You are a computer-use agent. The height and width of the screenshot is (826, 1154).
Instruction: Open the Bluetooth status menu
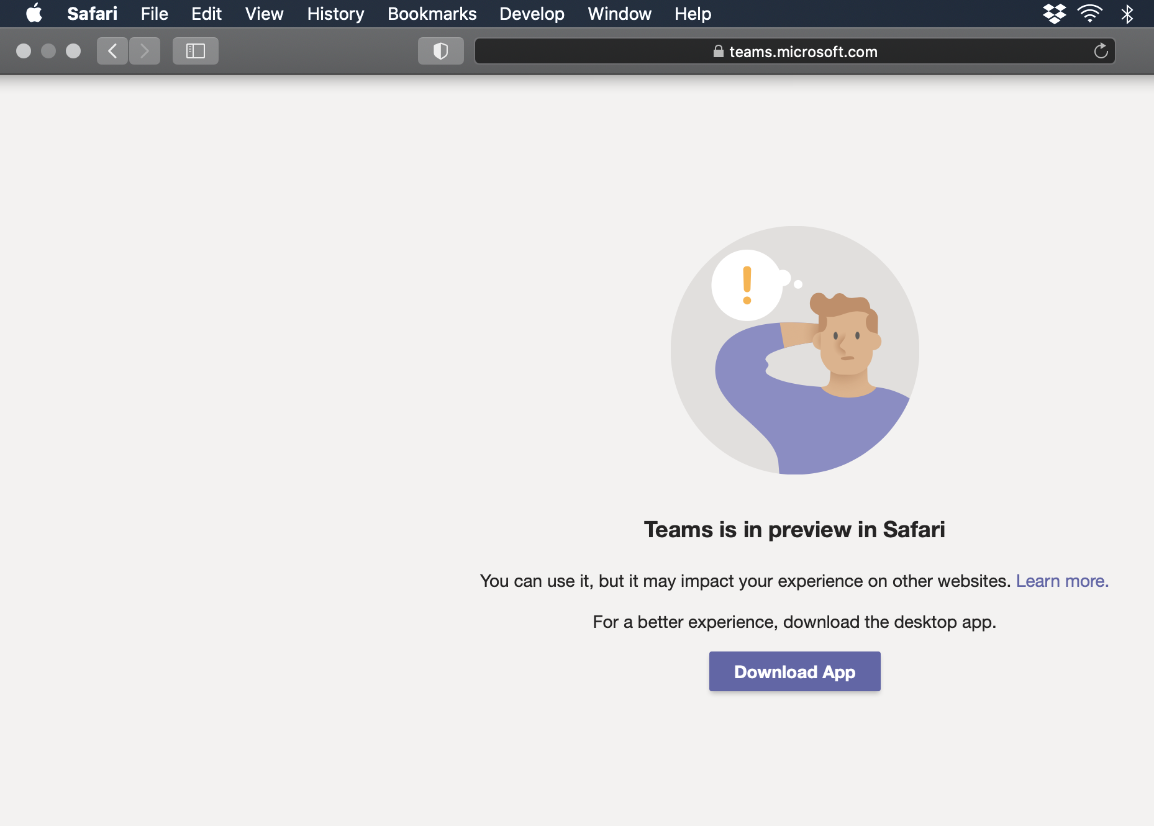(1127, 14)
